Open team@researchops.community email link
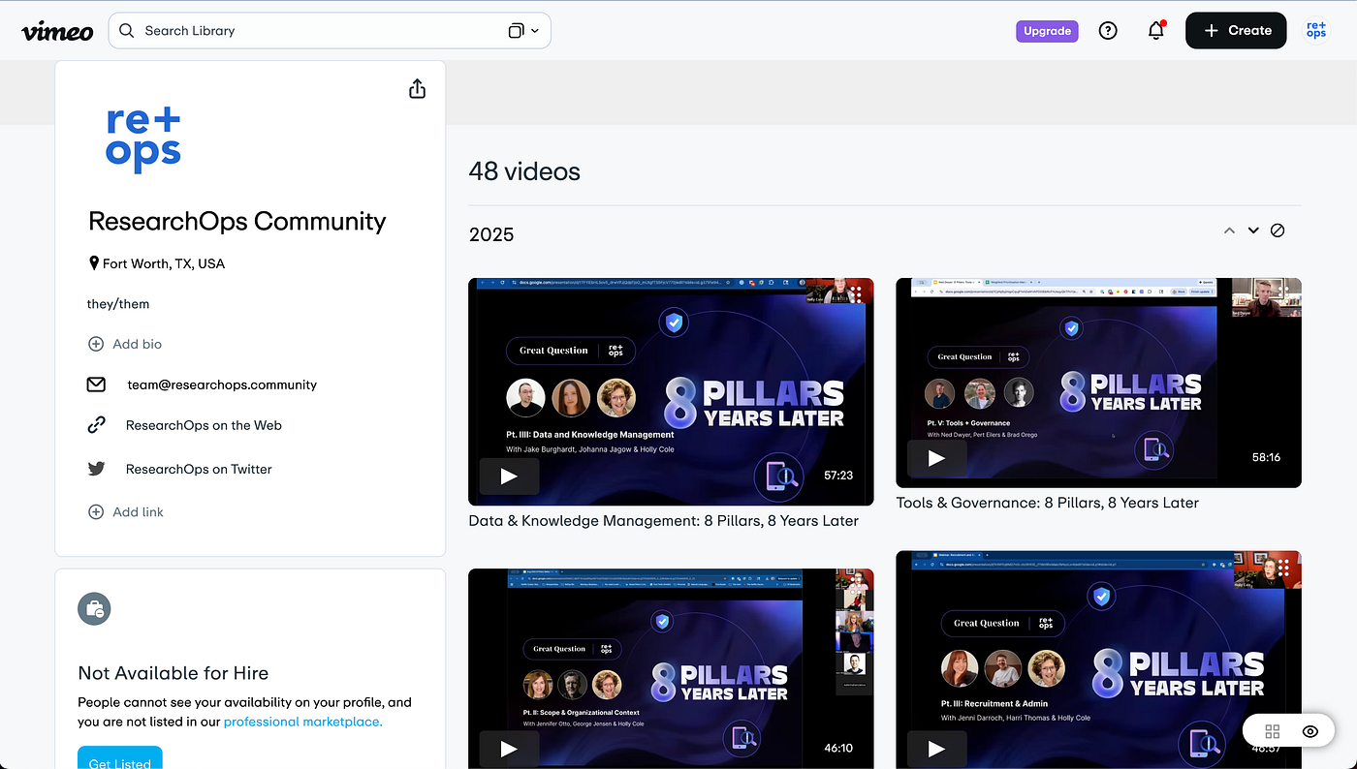Screen dimensions: 1357x769 pos(222,384)
